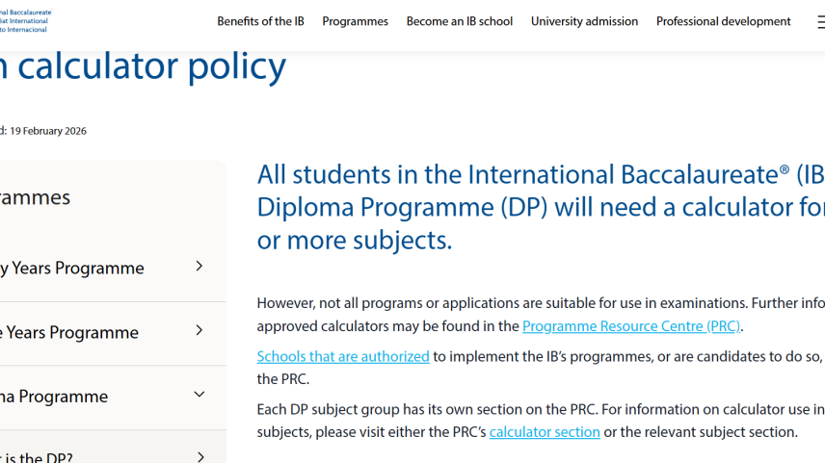Screen dimensions: 825x463
Task: Click the 'calculator policy' page title
Action: pos(143,65)
